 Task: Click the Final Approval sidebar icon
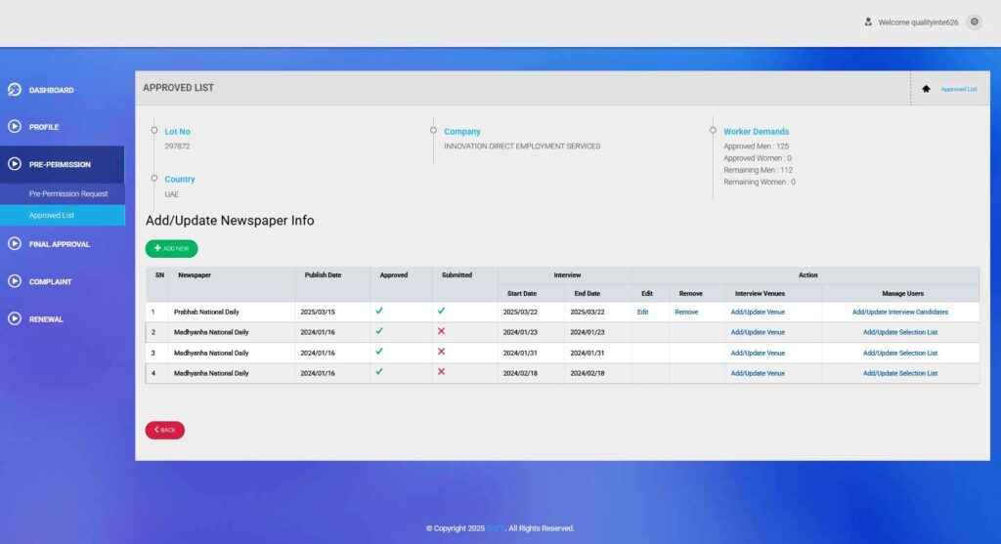click(x=15, y=244)
